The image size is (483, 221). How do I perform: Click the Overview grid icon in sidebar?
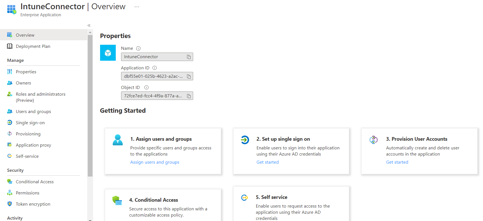(x=10, y=35)
